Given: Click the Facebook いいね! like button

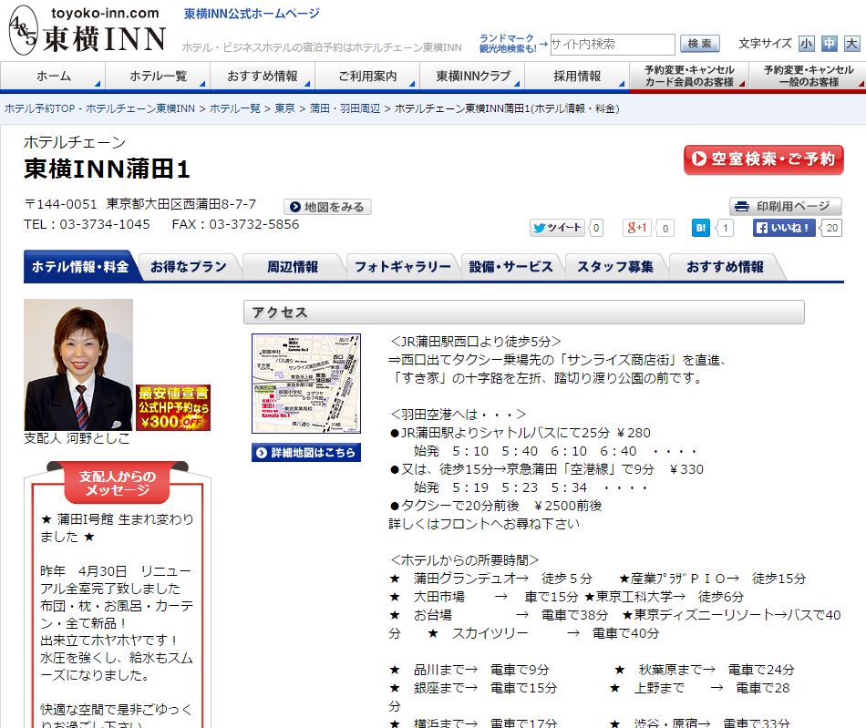Looking at the screenshot, I should (x=784, y=228).
